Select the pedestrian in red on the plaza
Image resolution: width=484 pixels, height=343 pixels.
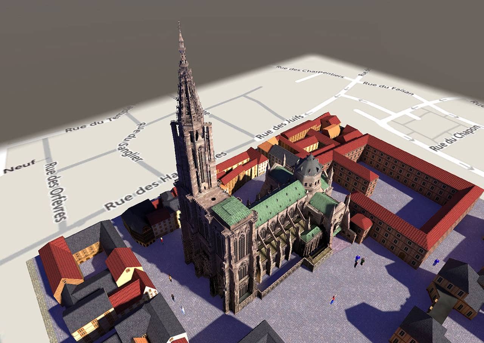333,299
